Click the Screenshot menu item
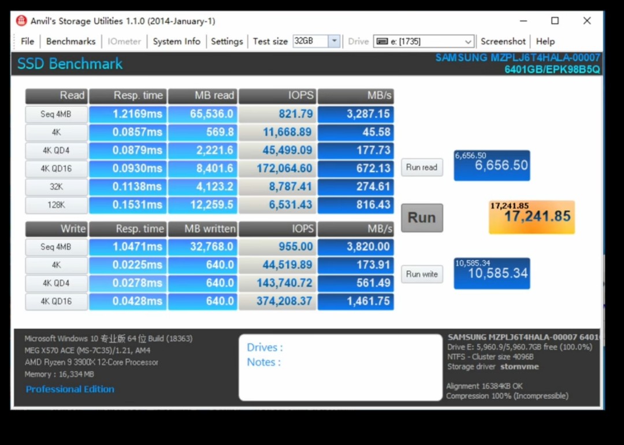The image size is (624, 445). pos(503,42)
